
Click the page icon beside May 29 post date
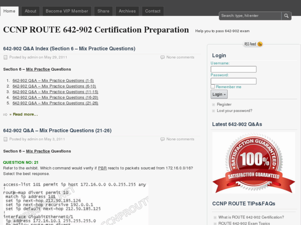[5, 57]
